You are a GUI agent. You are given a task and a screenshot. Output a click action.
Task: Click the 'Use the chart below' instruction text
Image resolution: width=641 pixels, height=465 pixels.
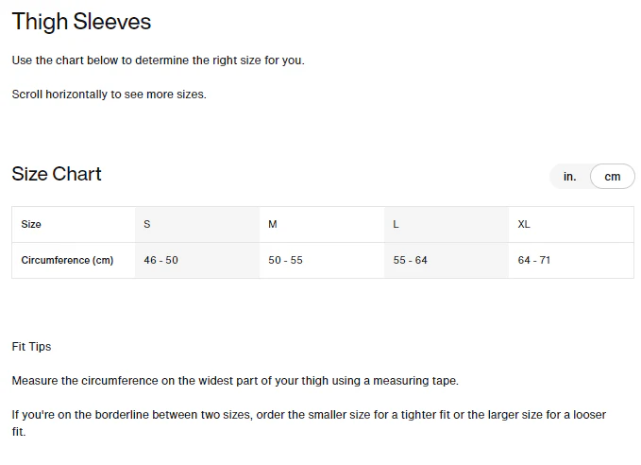coord(159,60)
